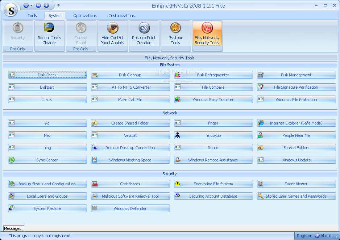Click the round S application logo button

(x=11, y=10)
